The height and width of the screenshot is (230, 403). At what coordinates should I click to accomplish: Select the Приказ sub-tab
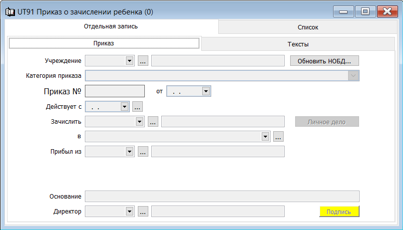pyautogui.click(x=104, y=43)
